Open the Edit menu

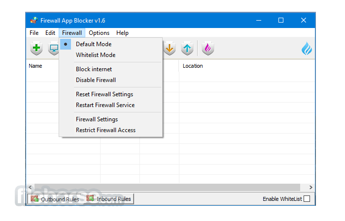point(50,33)
